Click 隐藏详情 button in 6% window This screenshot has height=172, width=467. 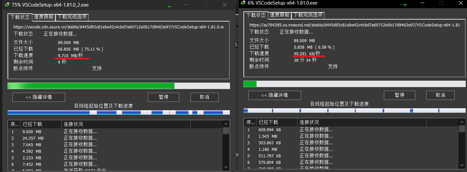tap(275, 95)
